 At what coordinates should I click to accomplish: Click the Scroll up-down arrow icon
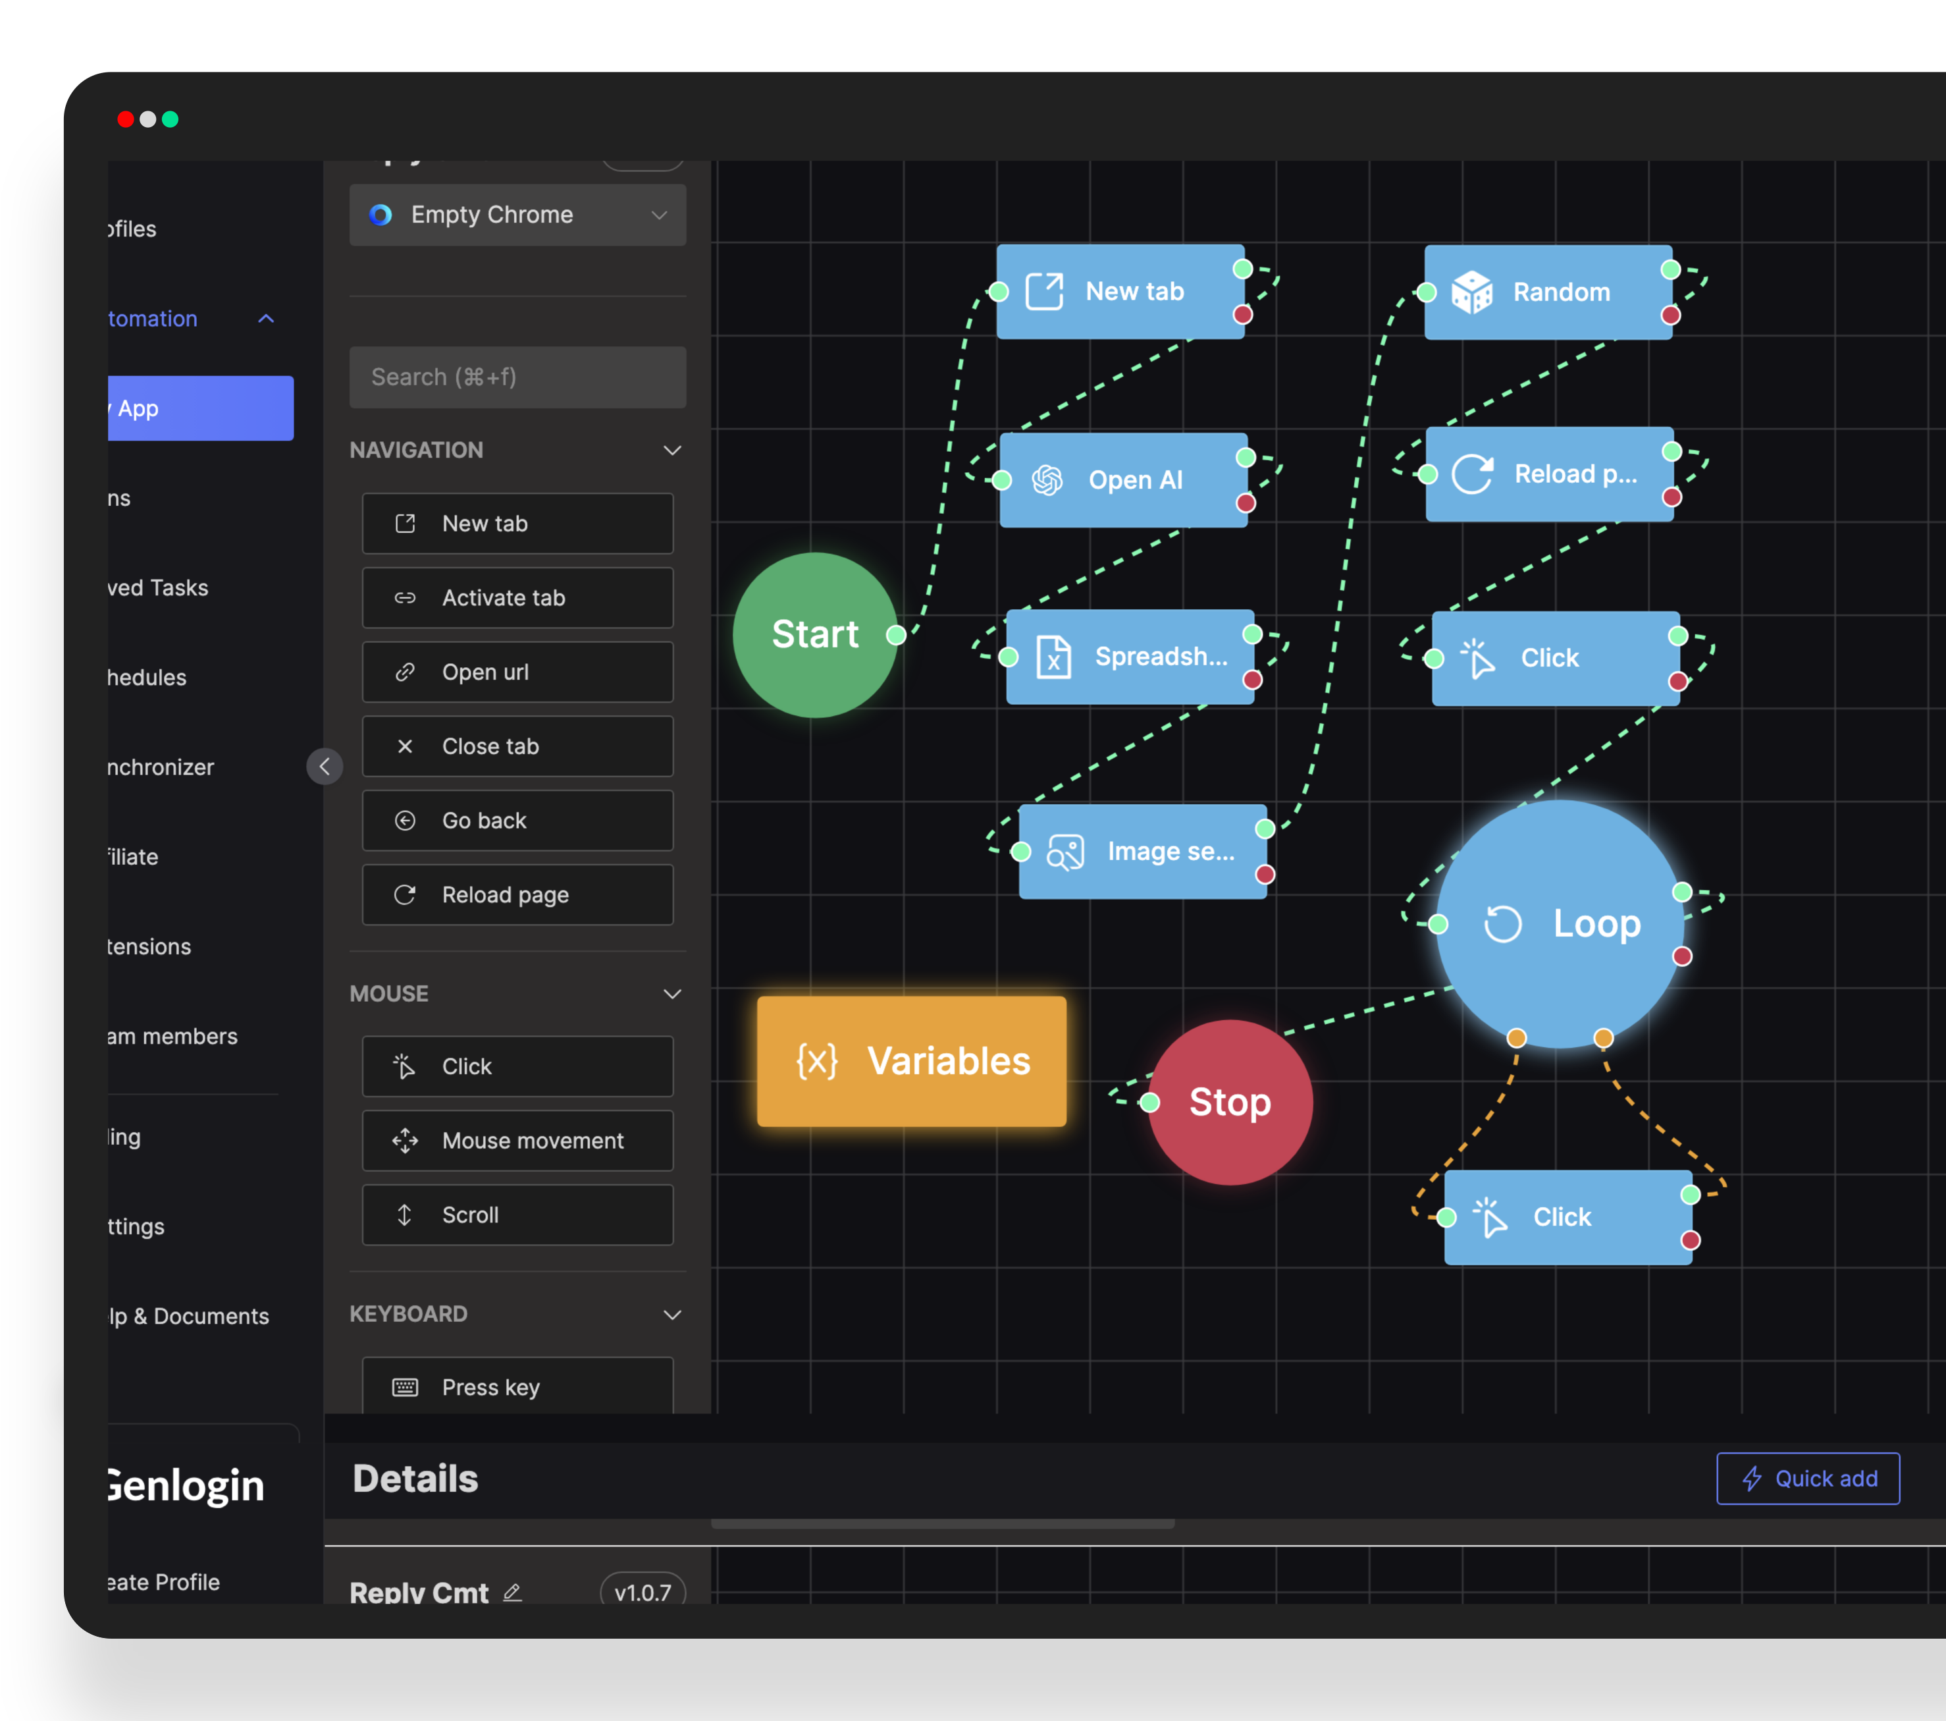point(405,1215)
